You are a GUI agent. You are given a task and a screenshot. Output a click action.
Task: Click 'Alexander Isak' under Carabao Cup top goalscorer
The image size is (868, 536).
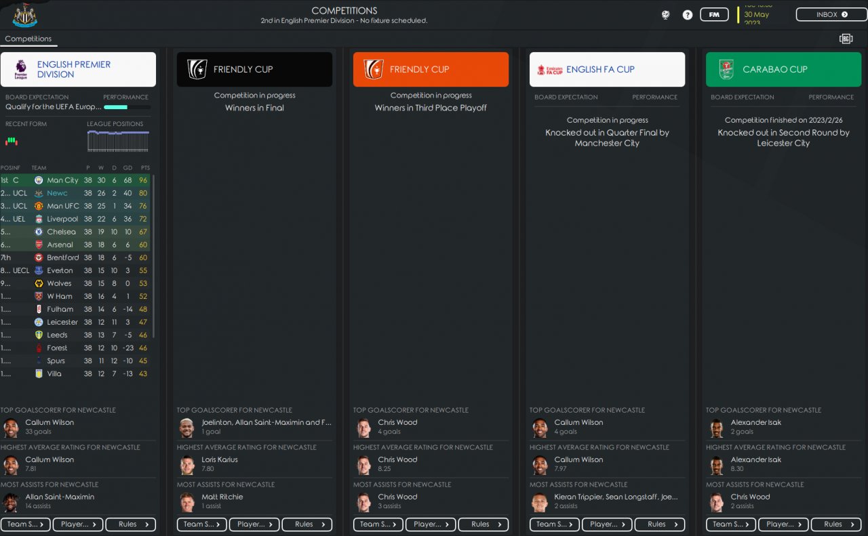pos(756,422)
